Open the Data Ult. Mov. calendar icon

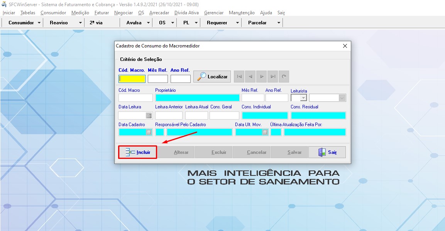coord(265,132)
